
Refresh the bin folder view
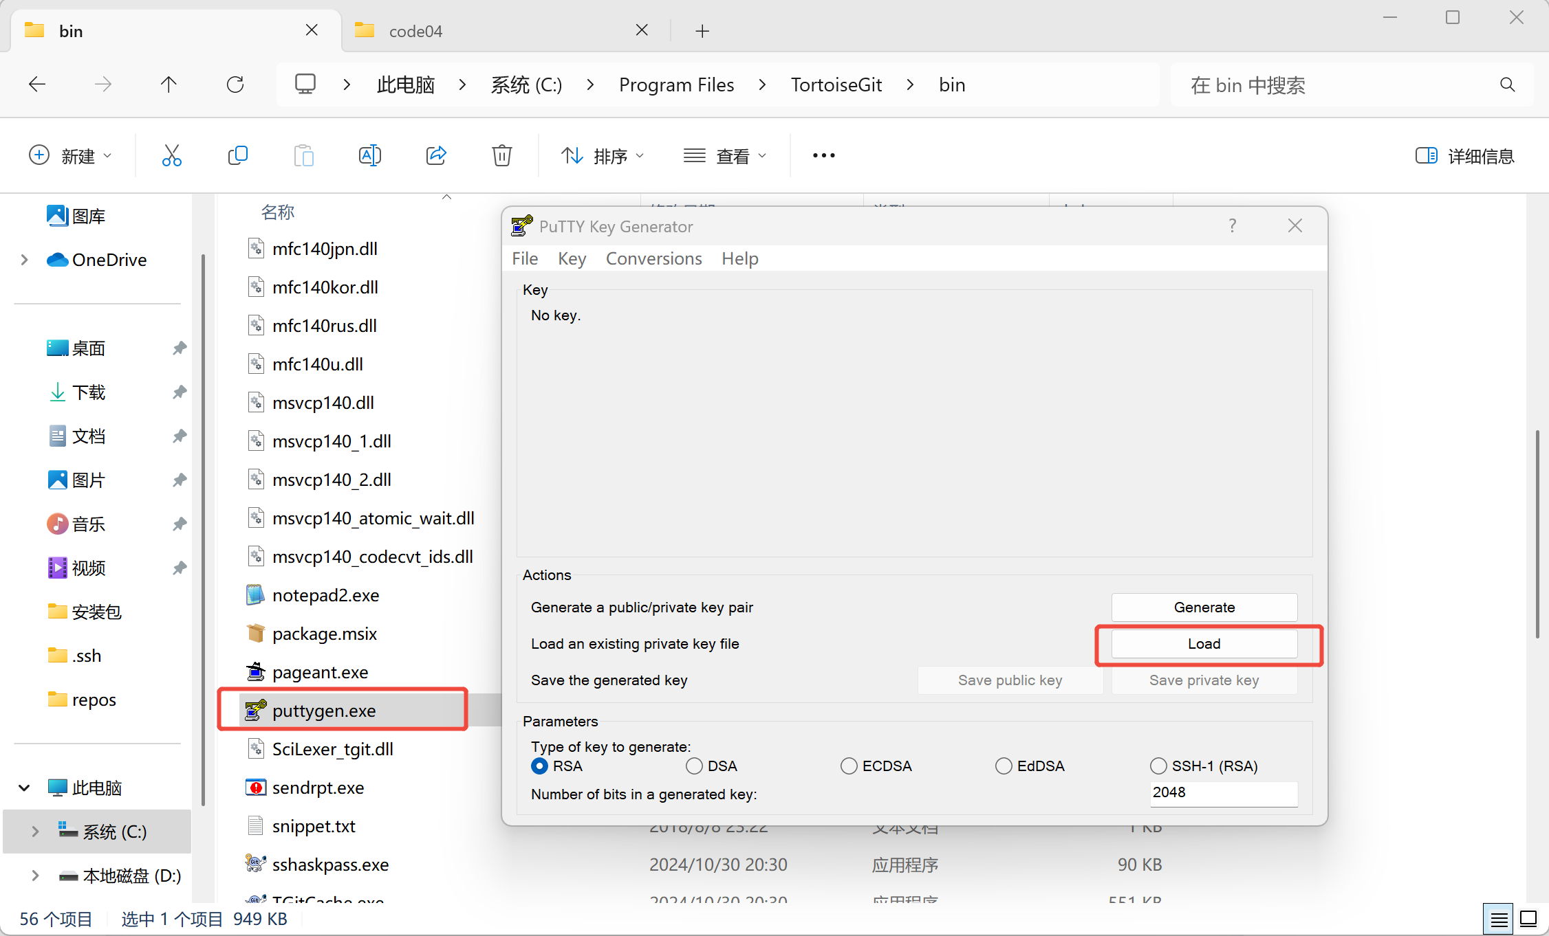tap(235, 85)
